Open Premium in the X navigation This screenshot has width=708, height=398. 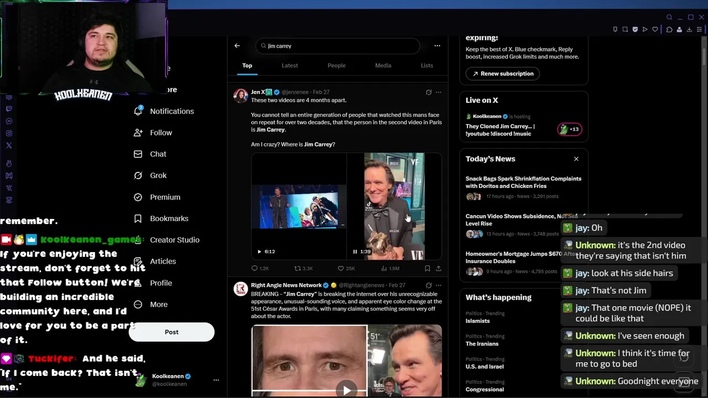pos(157,197)
